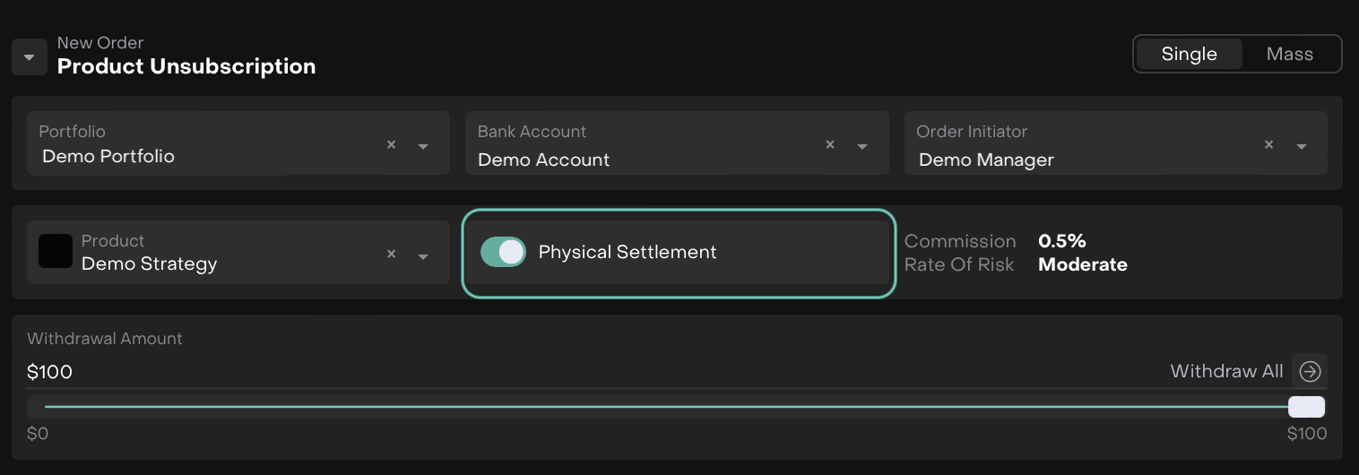Clear the Bank Account field selection
Image resolution: width=1359 pixels, height=475 pixels.
[830, 145]
